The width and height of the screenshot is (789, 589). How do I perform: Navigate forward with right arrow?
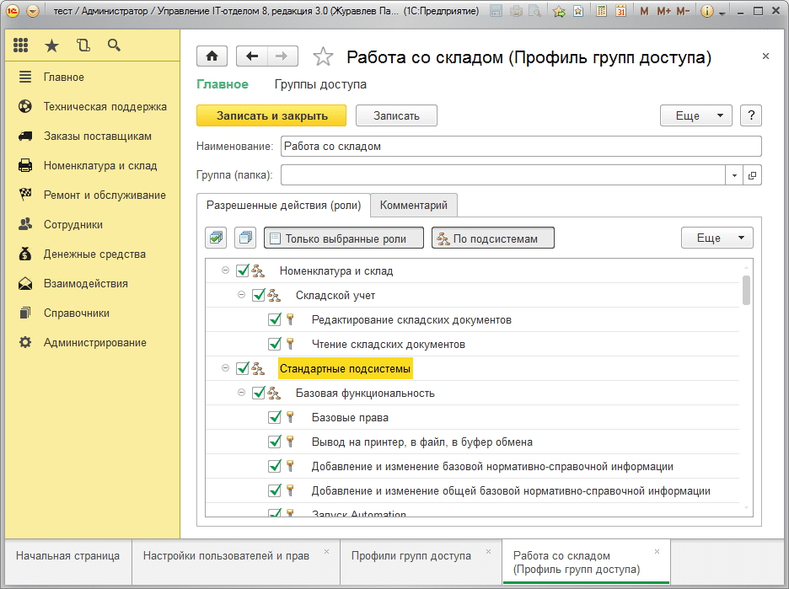(282, 56)
